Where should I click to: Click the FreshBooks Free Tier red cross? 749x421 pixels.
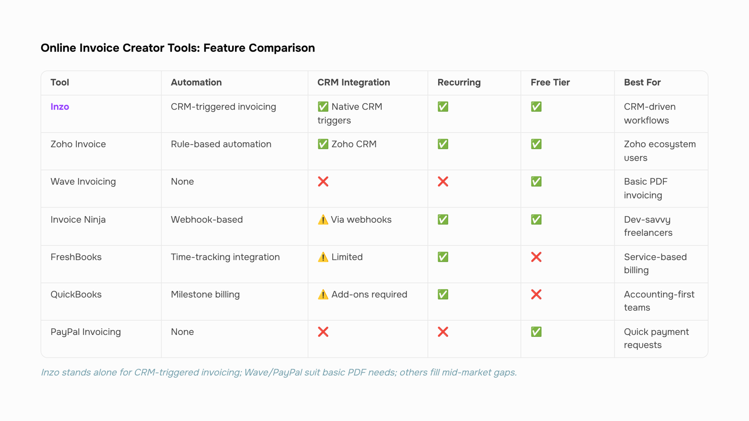(536, 257)
